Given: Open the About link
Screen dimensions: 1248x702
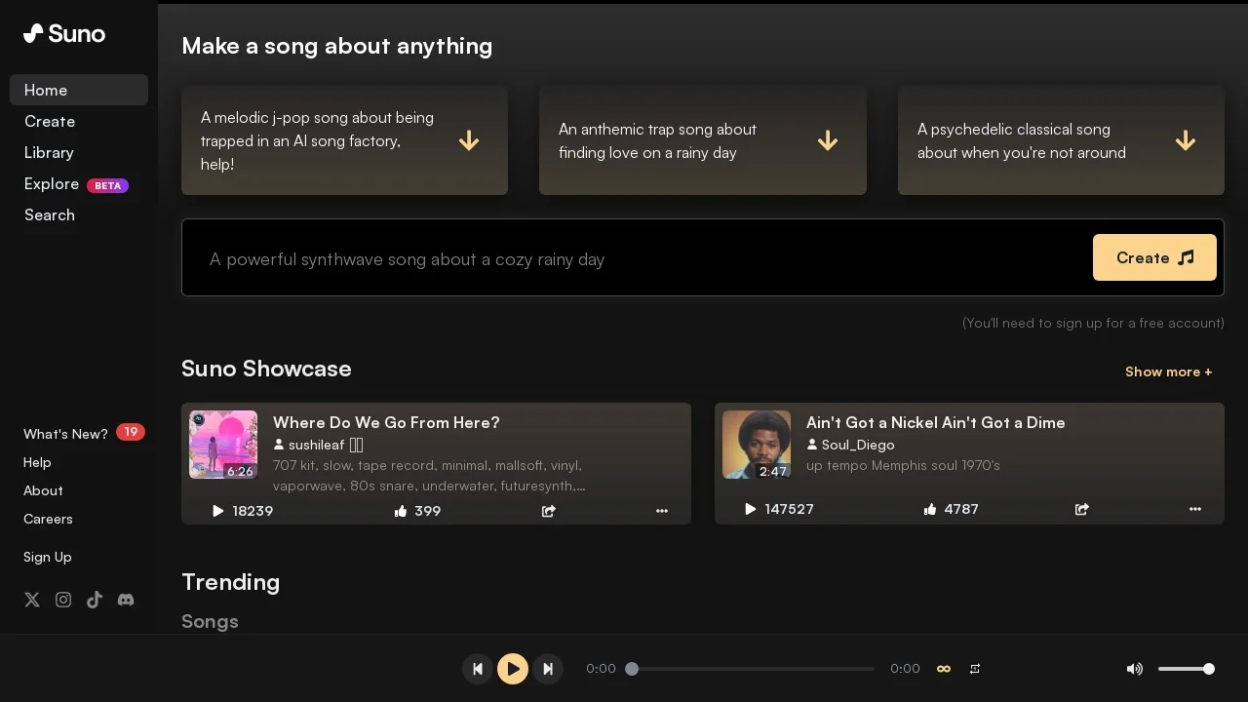Looking at the screenshot, I should tap(43, 490).
